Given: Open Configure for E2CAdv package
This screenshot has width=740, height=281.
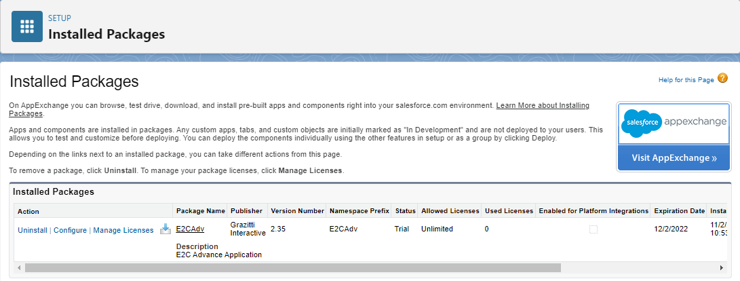Looking at the screenshot, I should 71,231.
